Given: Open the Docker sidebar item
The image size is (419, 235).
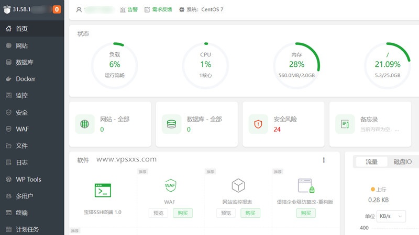Looking at the screenshot, I should pyautogui.click(x=32, y=79).
